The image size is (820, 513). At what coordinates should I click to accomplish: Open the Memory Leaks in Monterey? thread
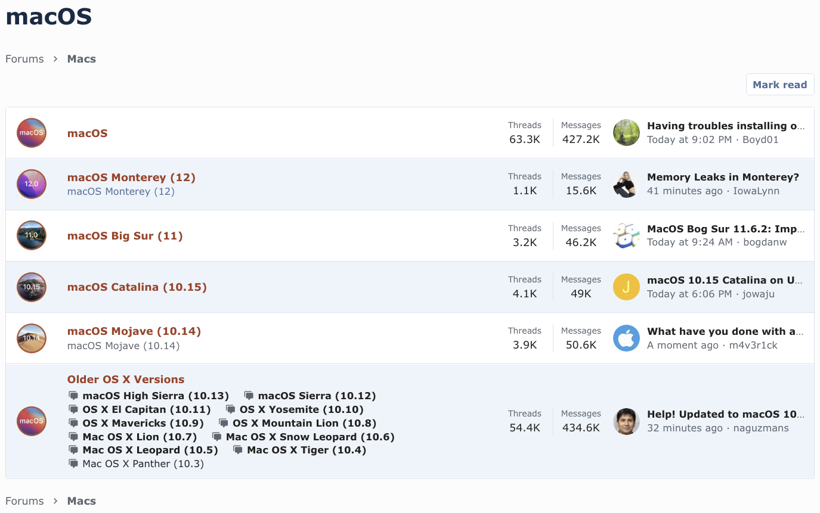coord(723,177)
